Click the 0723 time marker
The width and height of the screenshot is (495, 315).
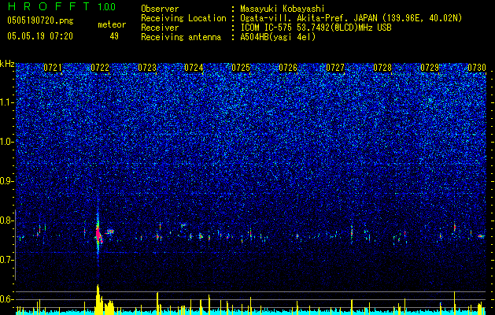coord(147,68)
